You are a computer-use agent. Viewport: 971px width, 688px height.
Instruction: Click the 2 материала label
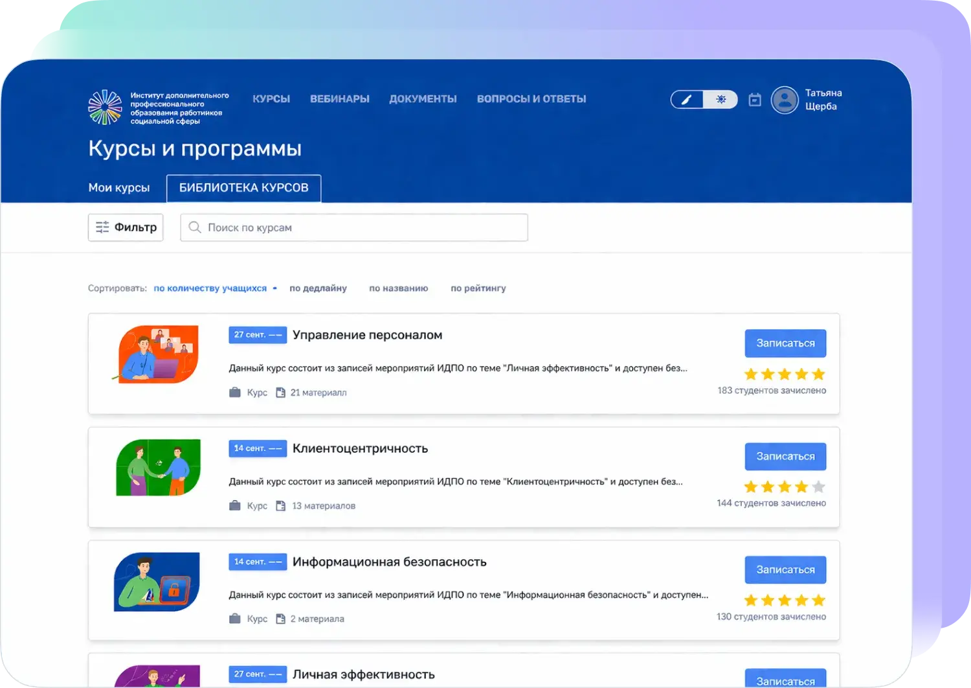point(317,619)
